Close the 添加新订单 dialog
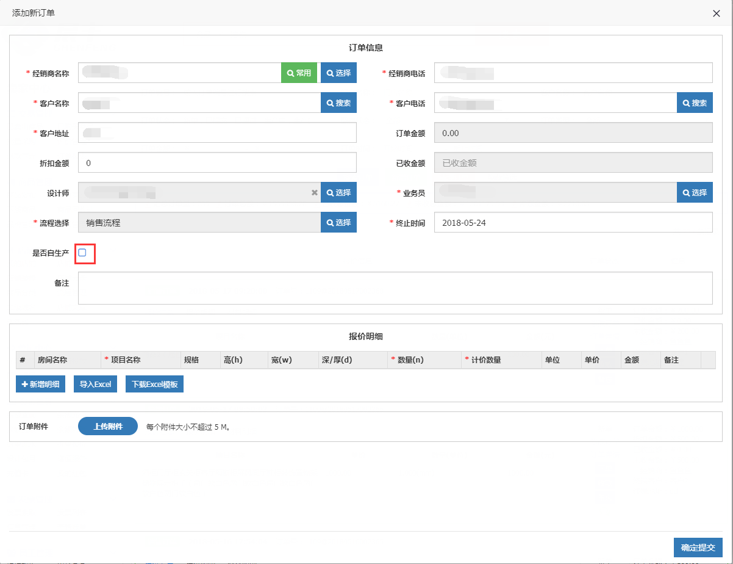This screenshot has width=733, height=564. click(x=717, y=13)
